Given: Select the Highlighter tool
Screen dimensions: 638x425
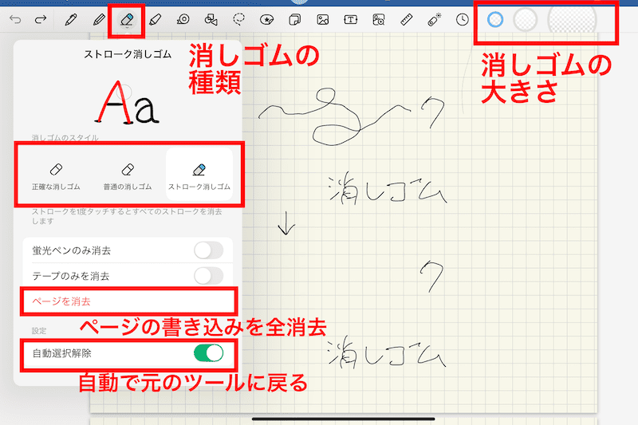Looking at the screenshot, I should click(x=155, y=18).
